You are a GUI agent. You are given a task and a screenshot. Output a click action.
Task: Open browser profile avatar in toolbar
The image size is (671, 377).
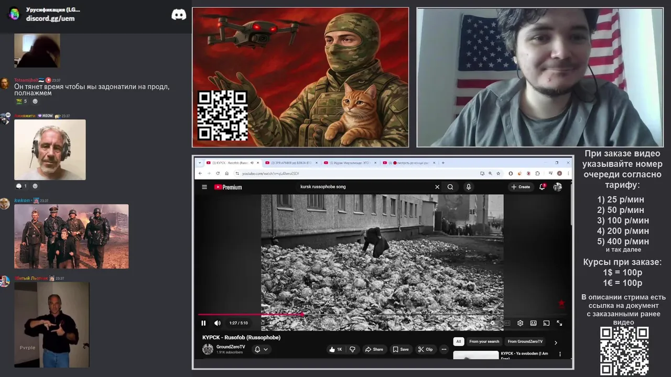pos(559,173)
